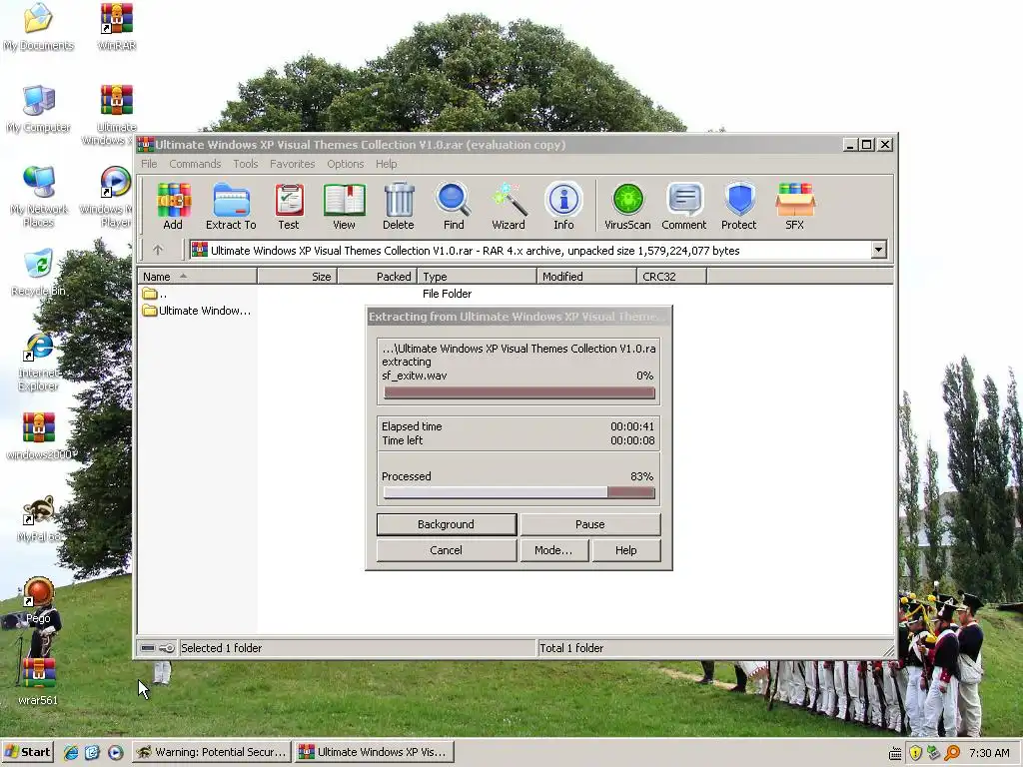Image resolution: width=1023 pixels, height=767 pixels.
Task: Select the windows2000 archive icon
Action: [39, 436]
